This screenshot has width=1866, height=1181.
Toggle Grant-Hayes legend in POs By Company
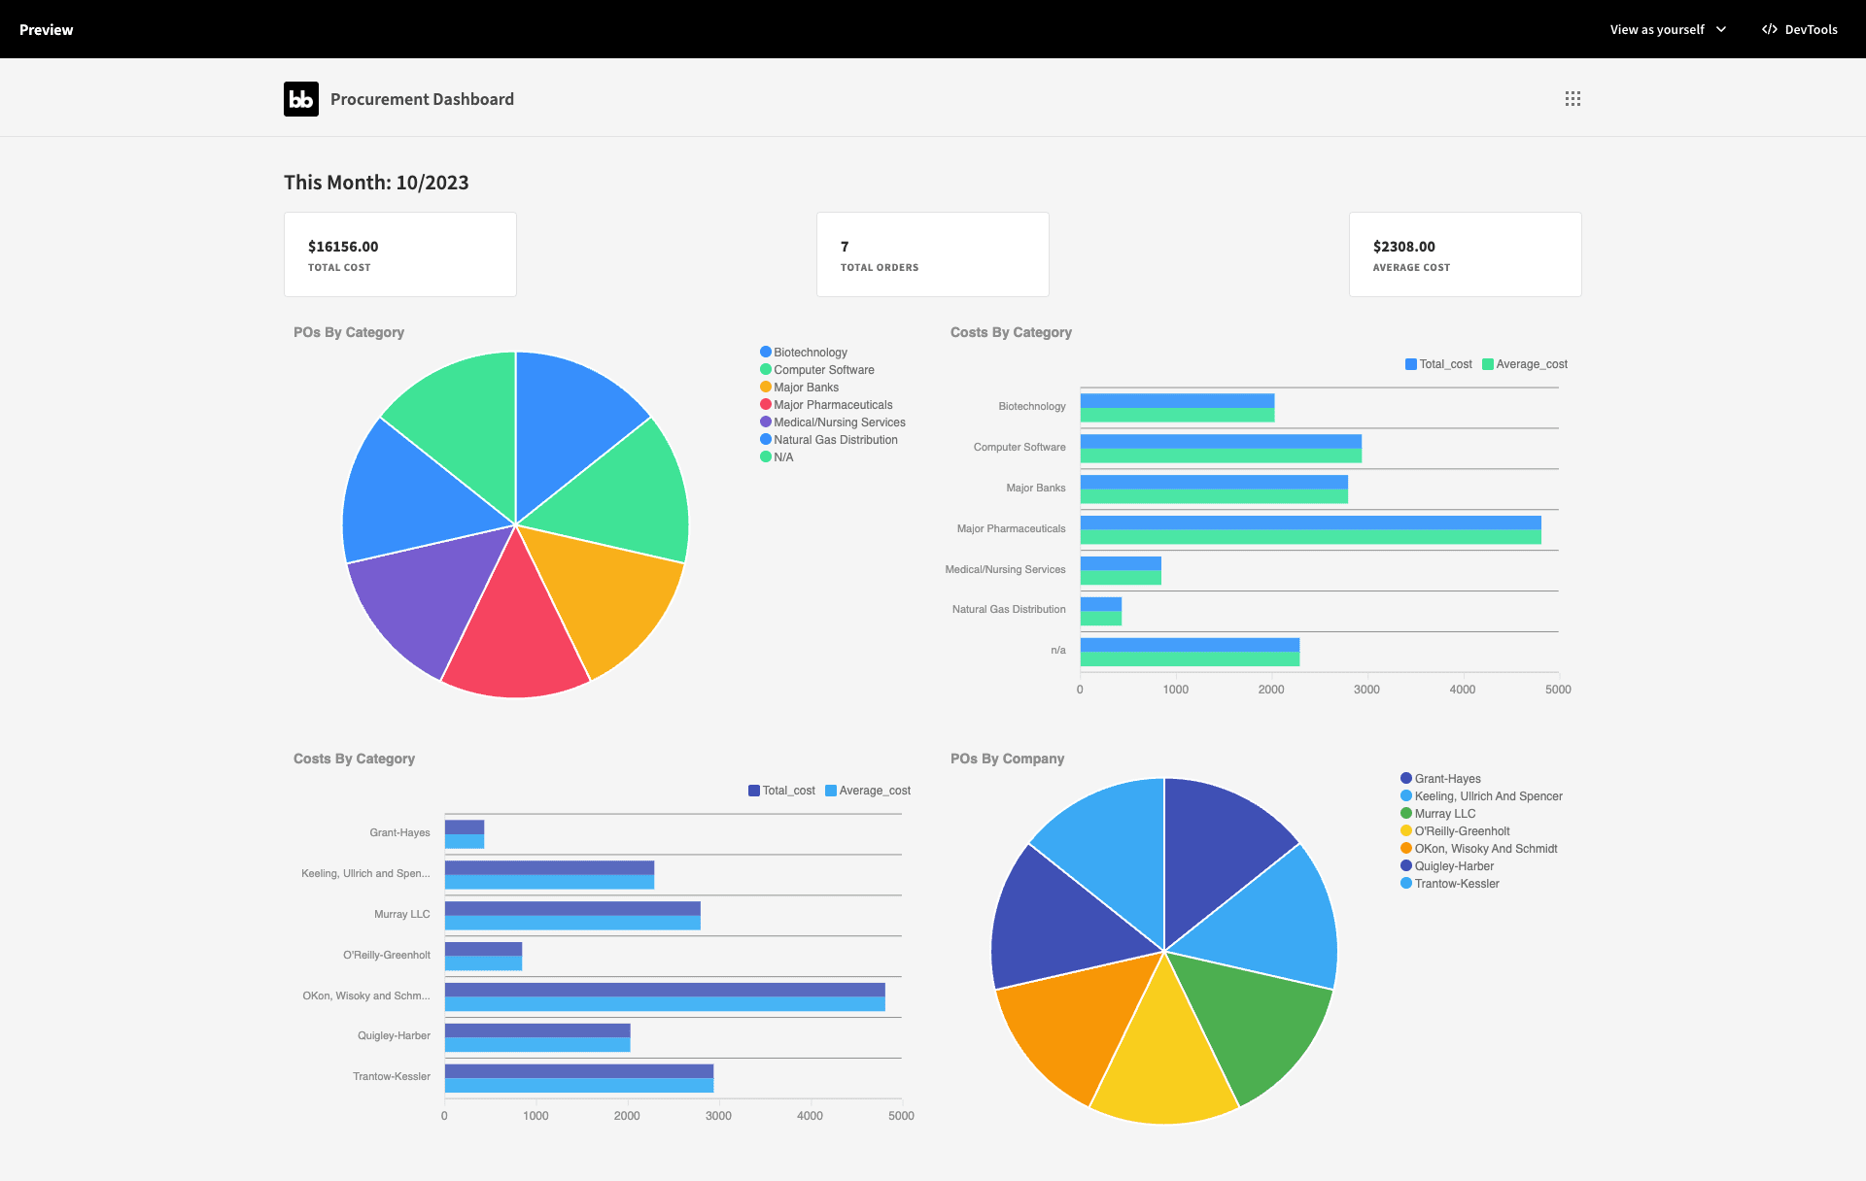[1440, 779]
